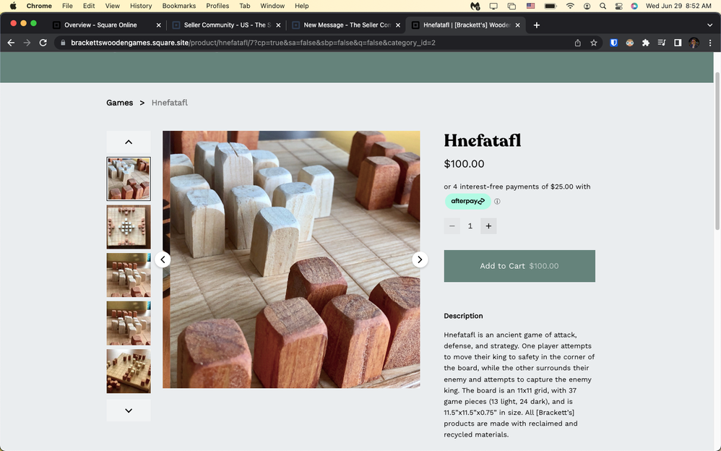This screenshot has height=451, width=721.
Task: Switch to the Overview - Square Online tab
Action: pyautogui.click(x=101, y=25)
